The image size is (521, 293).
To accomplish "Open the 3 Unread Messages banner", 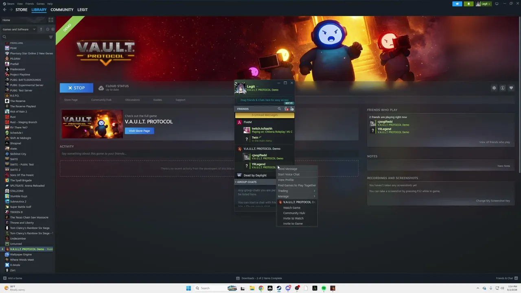I will coord(265,115).
